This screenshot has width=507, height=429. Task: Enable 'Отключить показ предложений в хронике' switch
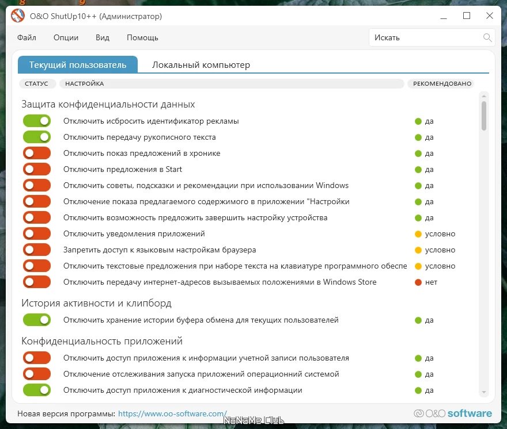click(x=37, y=154)
